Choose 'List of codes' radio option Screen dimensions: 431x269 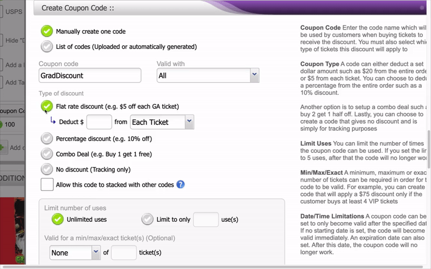coord(47,47)
